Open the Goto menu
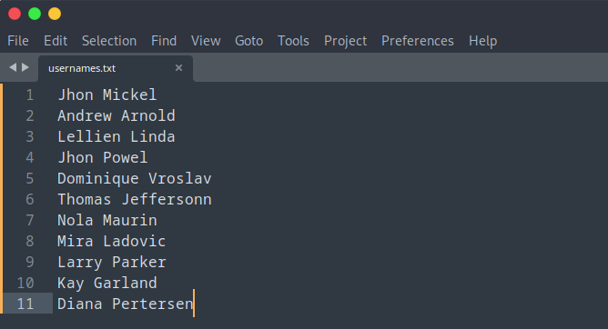Viewport: 608px width, 329px height. point(249,41)
